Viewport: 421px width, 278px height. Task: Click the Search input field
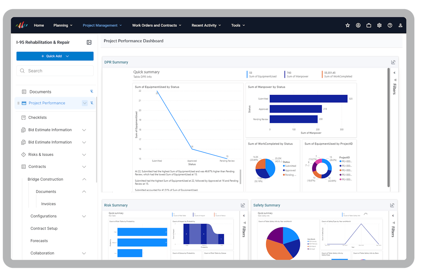click(x=55, y=70)
